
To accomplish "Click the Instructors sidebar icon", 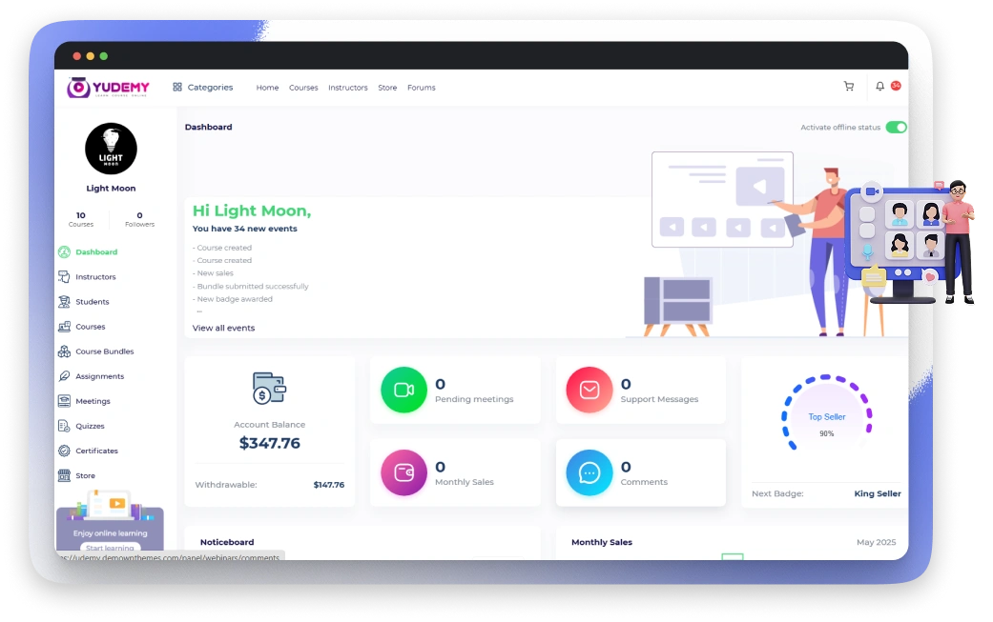I will [x=64, y=277].
